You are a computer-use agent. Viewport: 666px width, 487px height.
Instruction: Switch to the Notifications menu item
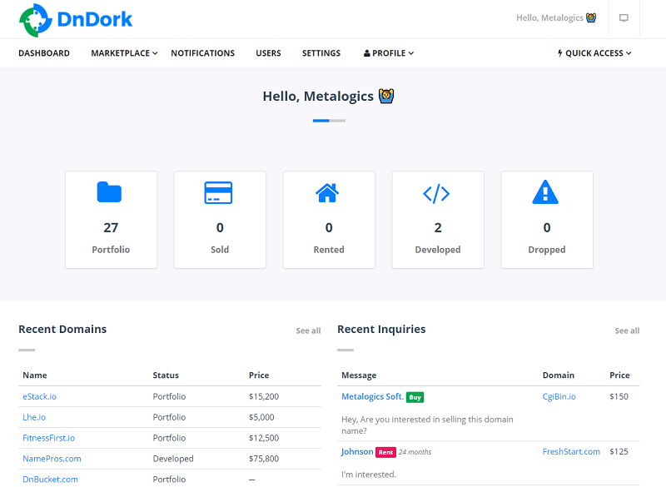[x=202, y=52]
